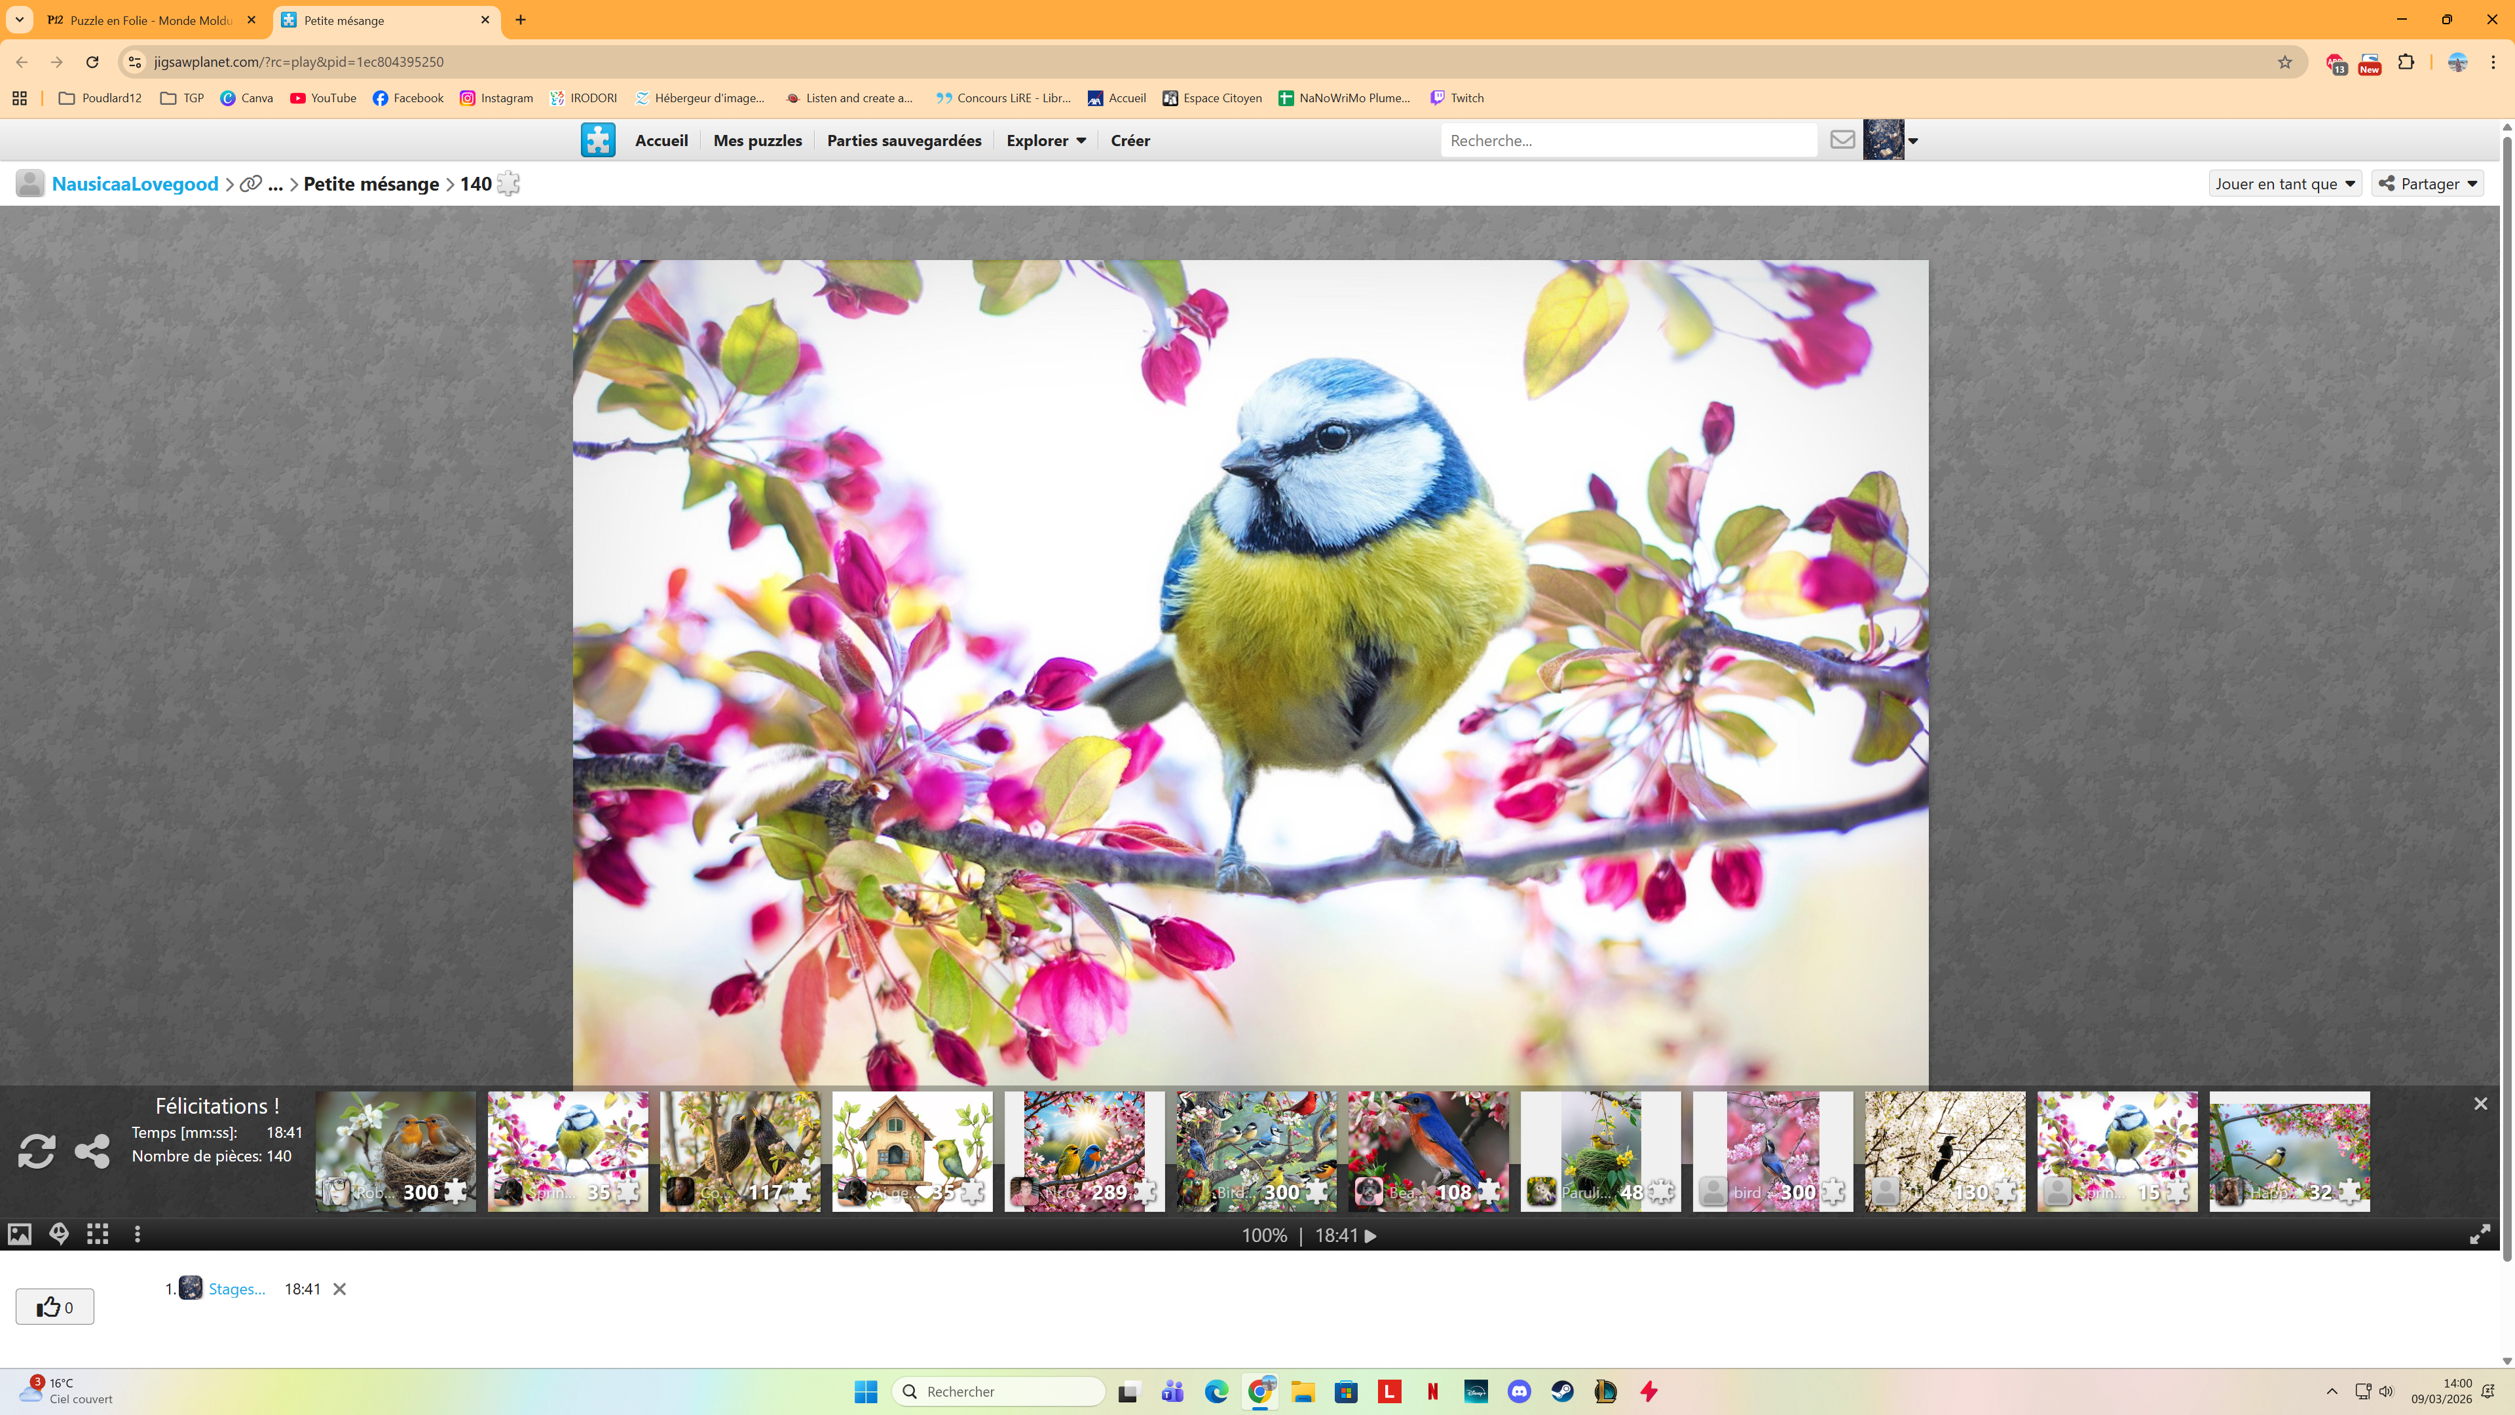This screenshot has width=2515, height=1415.
Task: Open the Jouer en tant que dropdown
Action: [2284, 183]
